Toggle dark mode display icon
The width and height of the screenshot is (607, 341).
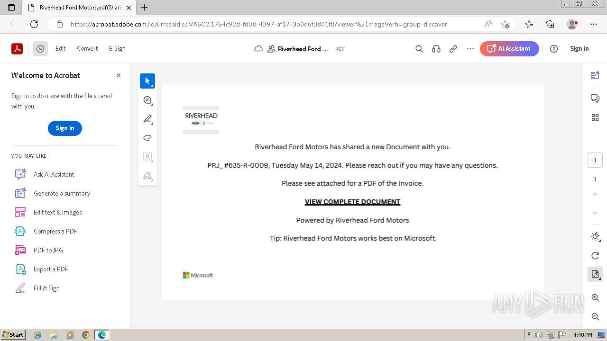pos(595,236)
